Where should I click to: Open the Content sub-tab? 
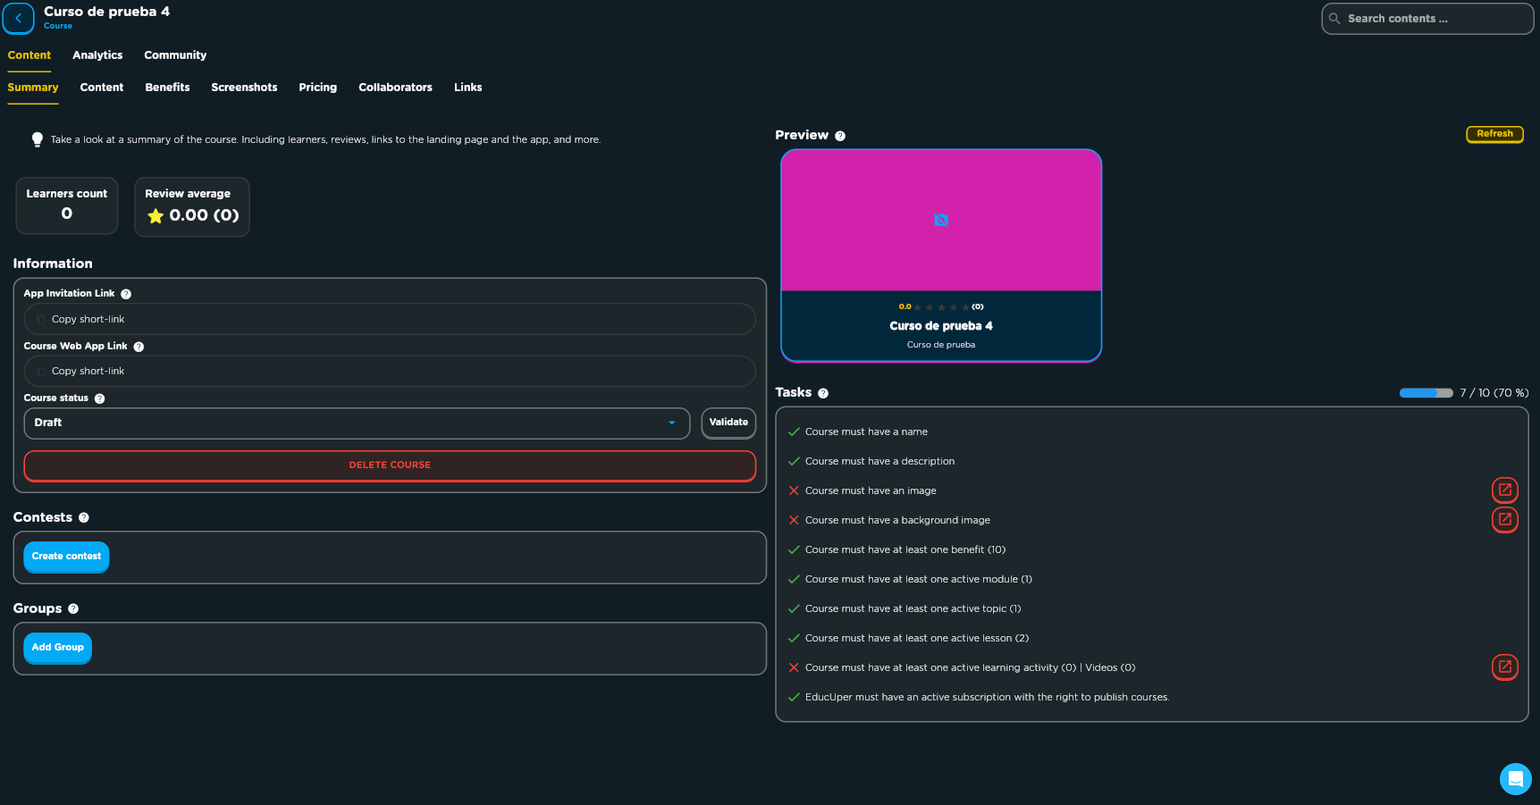(x=102, y=88)
